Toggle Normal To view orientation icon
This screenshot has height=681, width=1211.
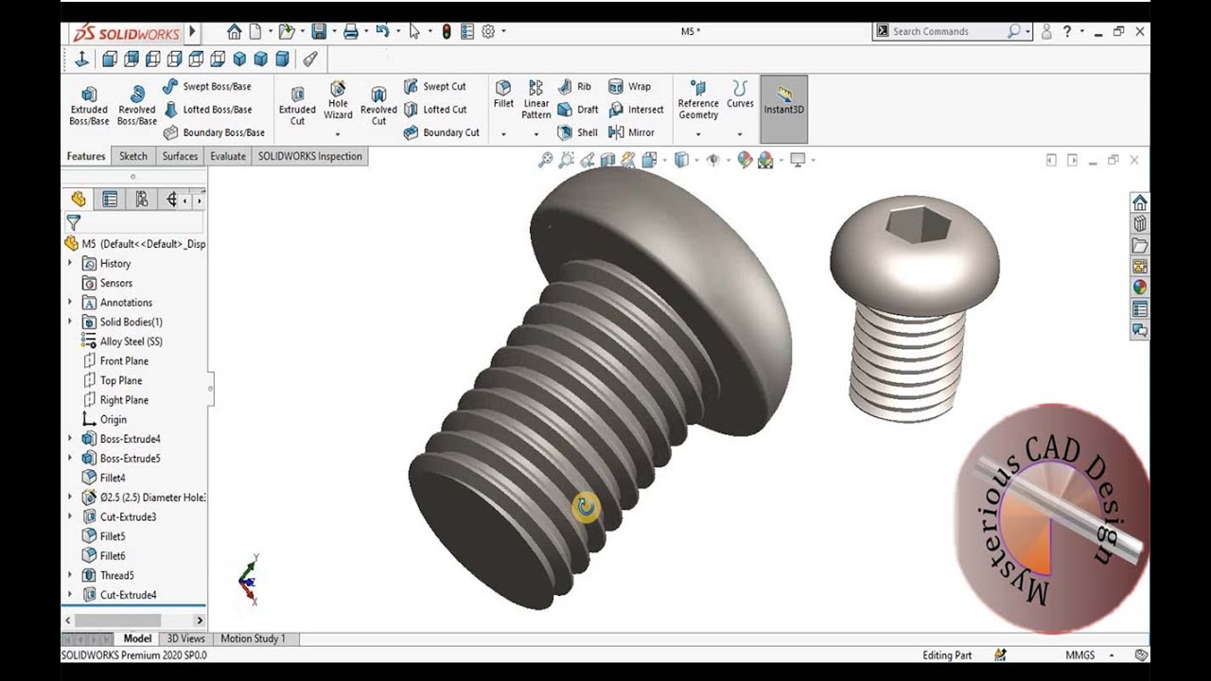tap(81, 59)
